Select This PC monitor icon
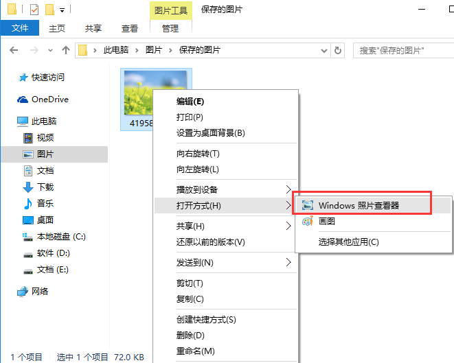Screen dimensions: 454x363 23,121
